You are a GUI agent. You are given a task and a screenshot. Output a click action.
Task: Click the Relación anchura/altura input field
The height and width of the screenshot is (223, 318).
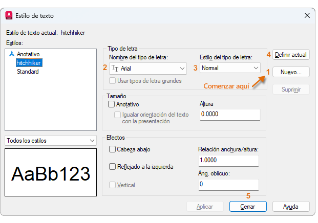[228, 161]
